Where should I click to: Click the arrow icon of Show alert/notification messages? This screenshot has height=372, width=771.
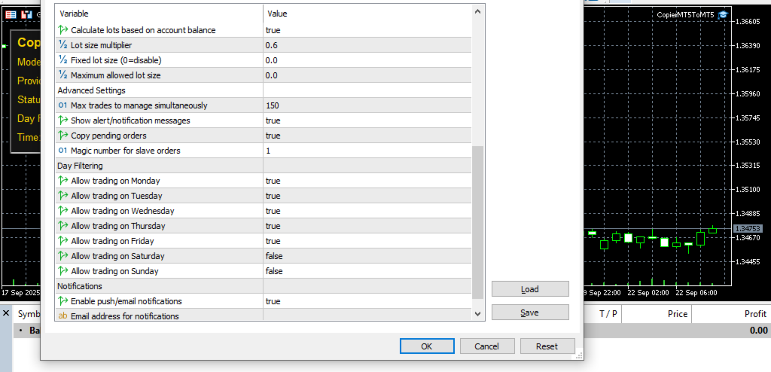(63, 120)
